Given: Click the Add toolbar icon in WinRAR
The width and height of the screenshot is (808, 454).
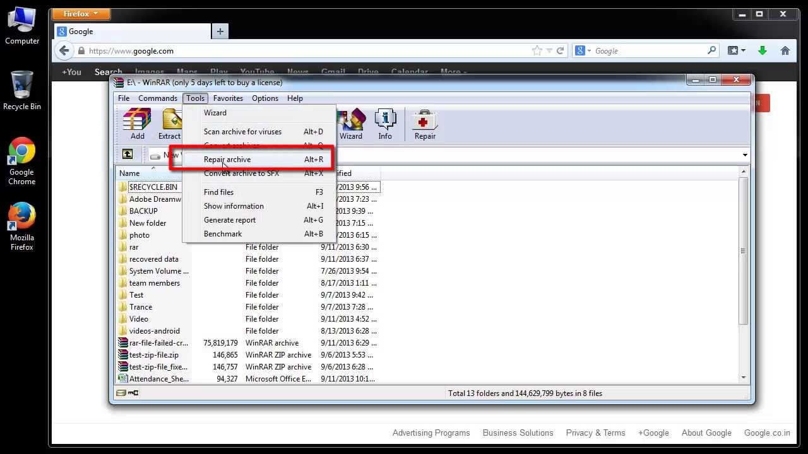Looking at the screenshot, I should point(137,124).
